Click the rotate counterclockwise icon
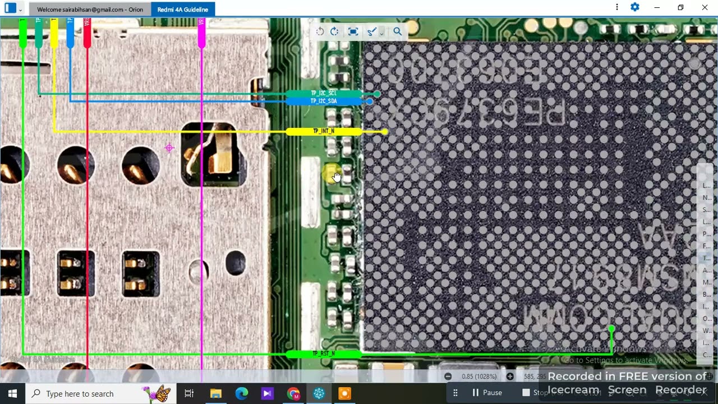 click(x=320, y=31)
